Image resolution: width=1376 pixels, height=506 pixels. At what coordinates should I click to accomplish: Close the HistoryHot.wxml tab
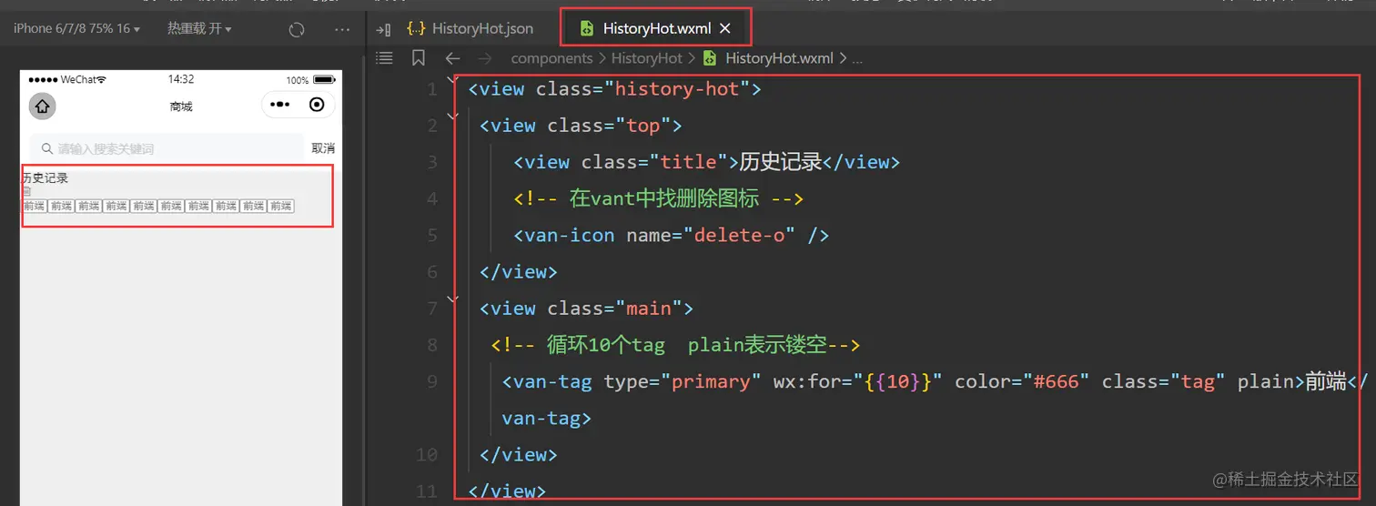click(x=725, y=28)
